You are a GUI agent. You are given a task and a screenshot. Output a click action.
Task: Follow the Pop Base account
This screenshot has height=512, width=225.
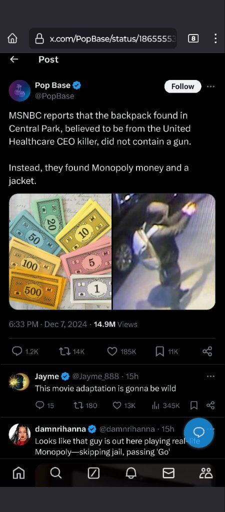tap(182, 86)
